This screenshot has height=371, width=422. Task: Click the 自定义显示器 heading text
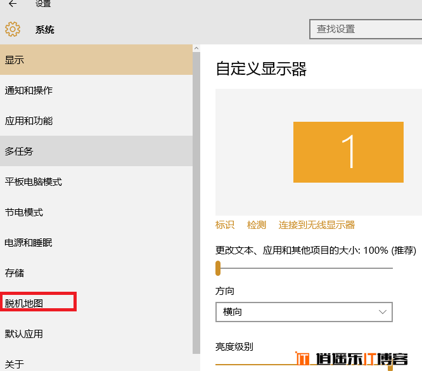[x=261, y=68]
